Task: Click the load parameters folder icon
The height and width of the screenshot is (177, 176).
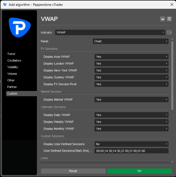Action: point(163,19)
